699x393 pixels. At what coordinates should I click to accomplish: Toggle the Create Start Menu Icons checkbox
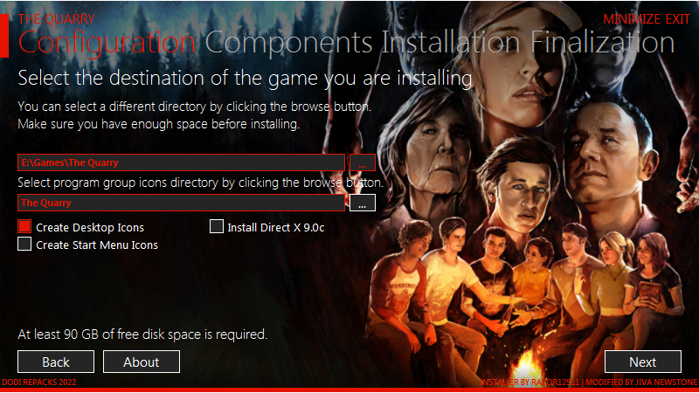(x=24, y=245)
